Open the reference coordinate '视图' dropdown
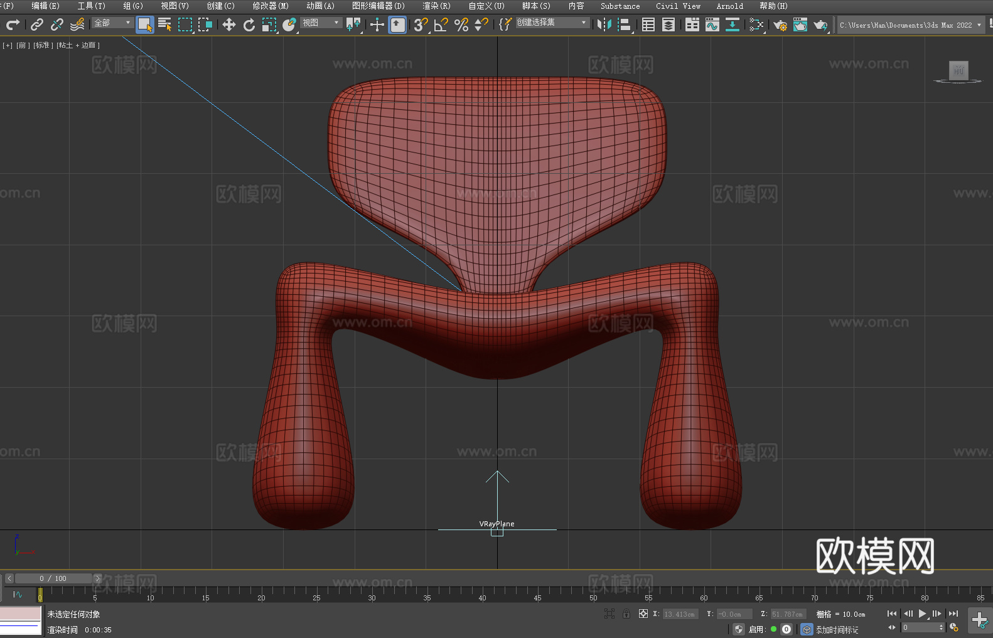Screen dimensions: 993x638 click(x=321, y=23)
